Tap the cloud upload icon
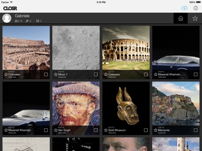The height and width of the screenshot is (151, 202). [x=184, y=8]
